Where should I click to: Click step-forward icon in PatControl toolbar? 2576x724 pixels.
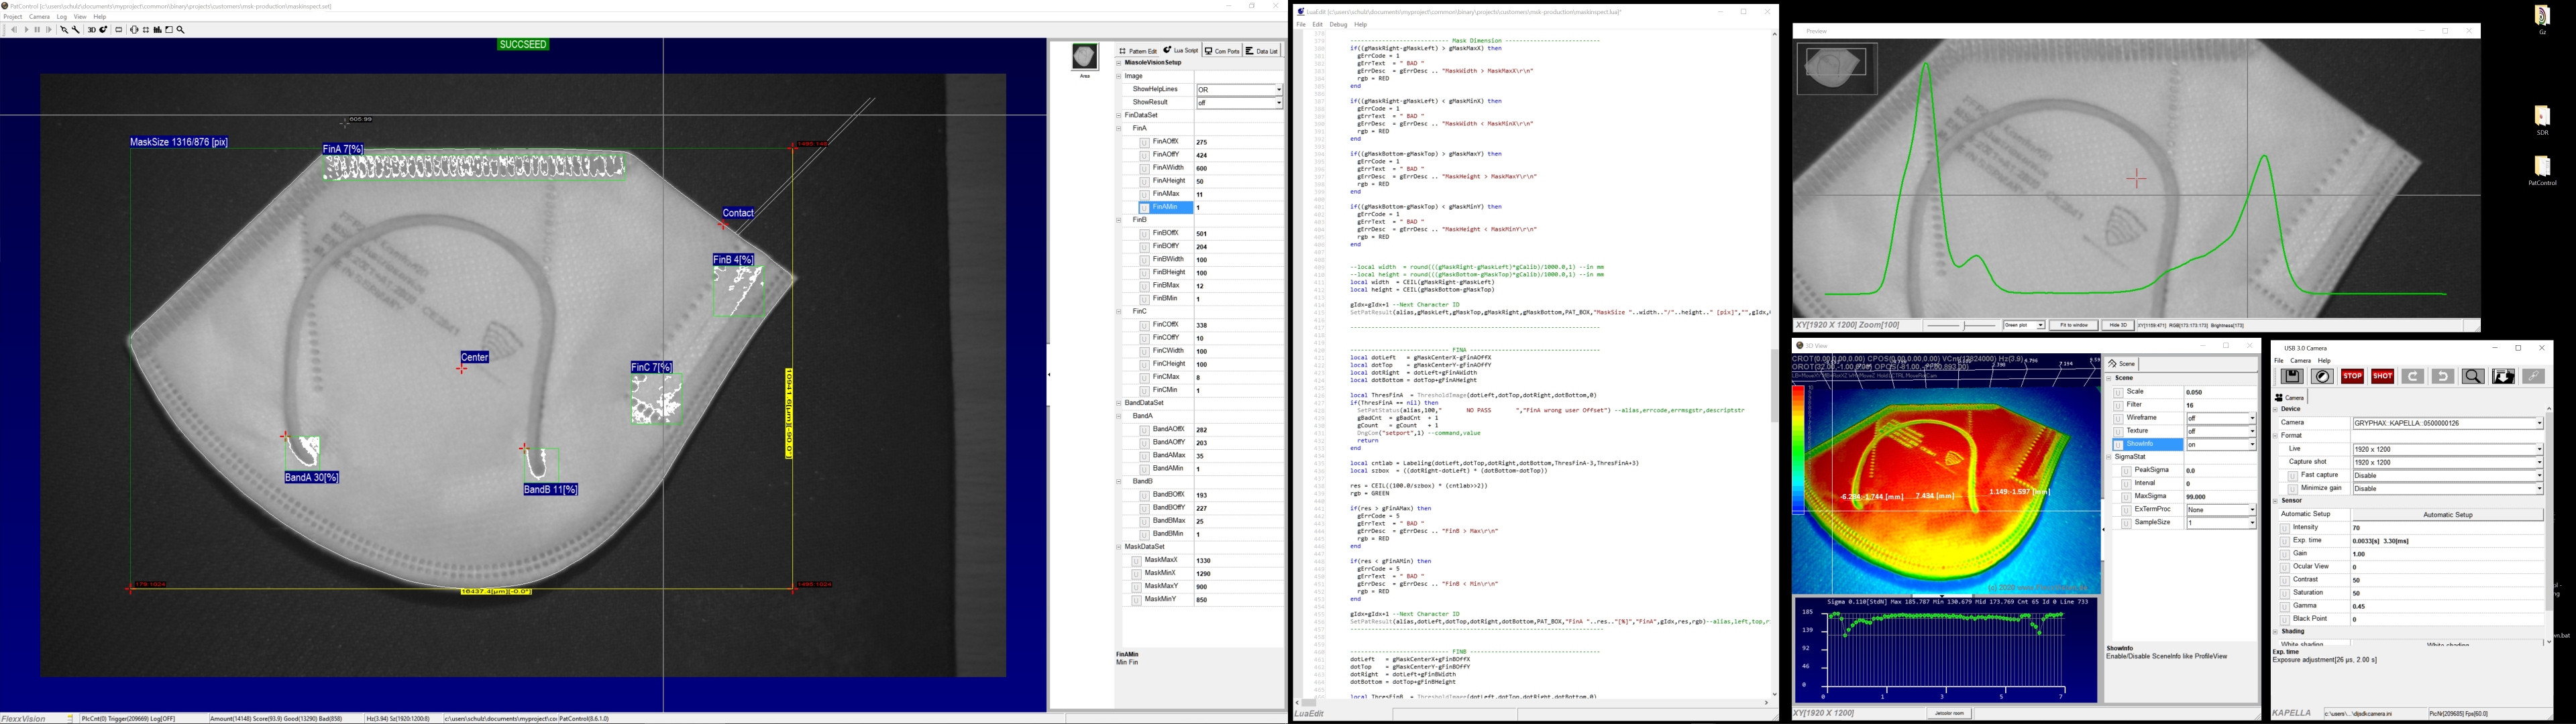49,30
